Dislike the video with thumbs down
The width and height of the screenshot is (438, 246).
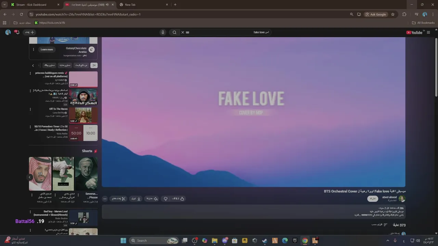coord(166,199)
